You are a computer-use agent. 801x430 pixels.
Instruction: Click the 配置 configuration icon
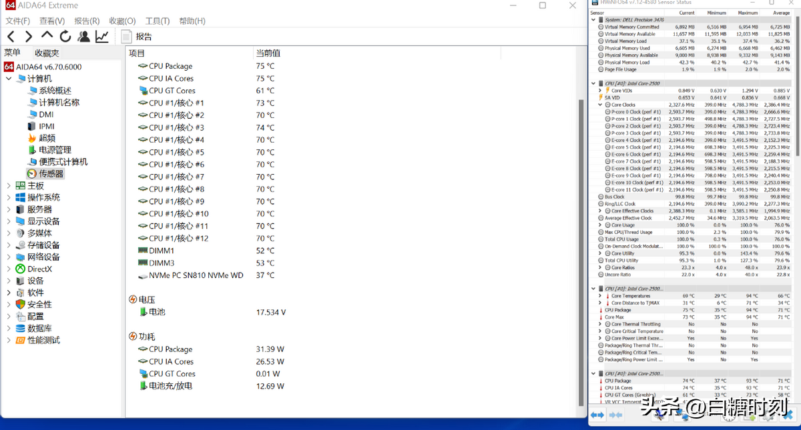pyautogui.click(x=21, y=317)
